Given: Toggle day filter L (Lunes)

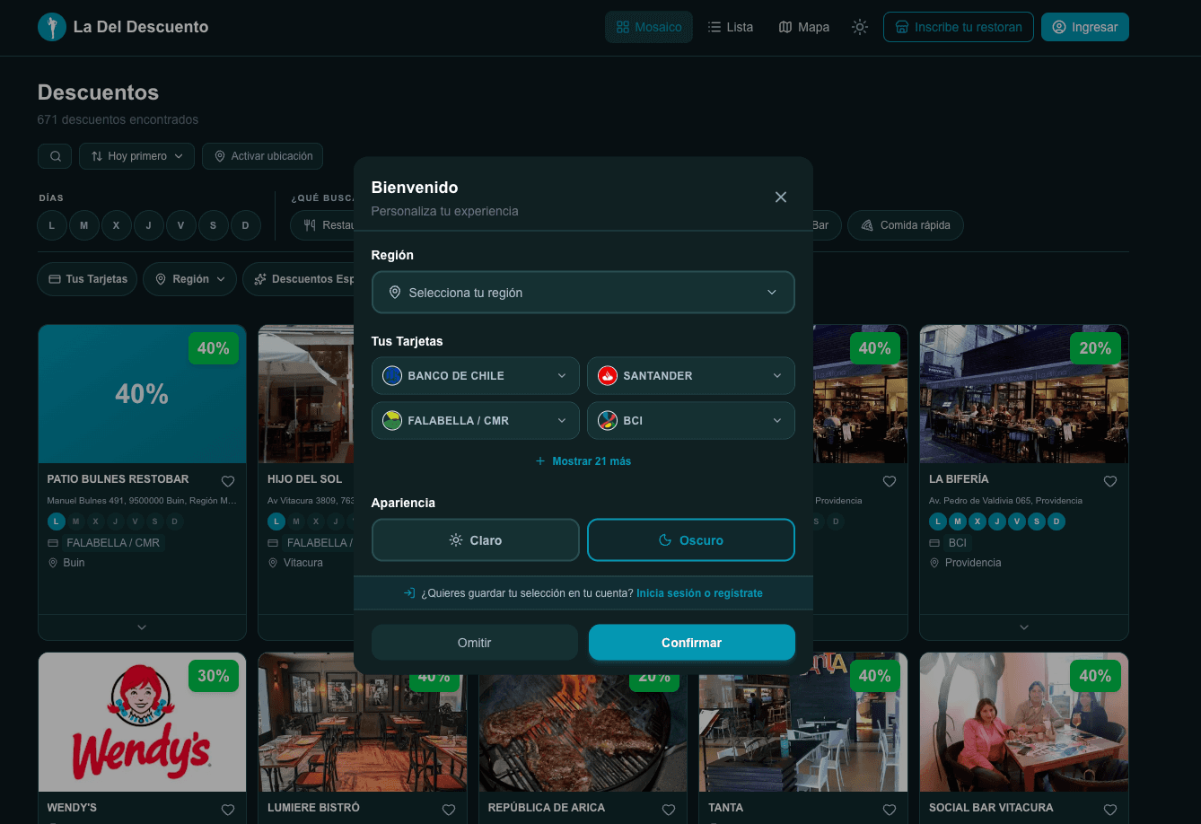Looking at the screenshot, I should tap(52, 225).
